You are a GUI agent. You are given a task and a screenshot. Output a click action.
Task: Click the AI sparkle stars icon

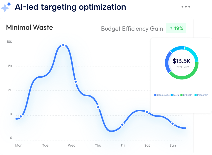click(6, 7)
